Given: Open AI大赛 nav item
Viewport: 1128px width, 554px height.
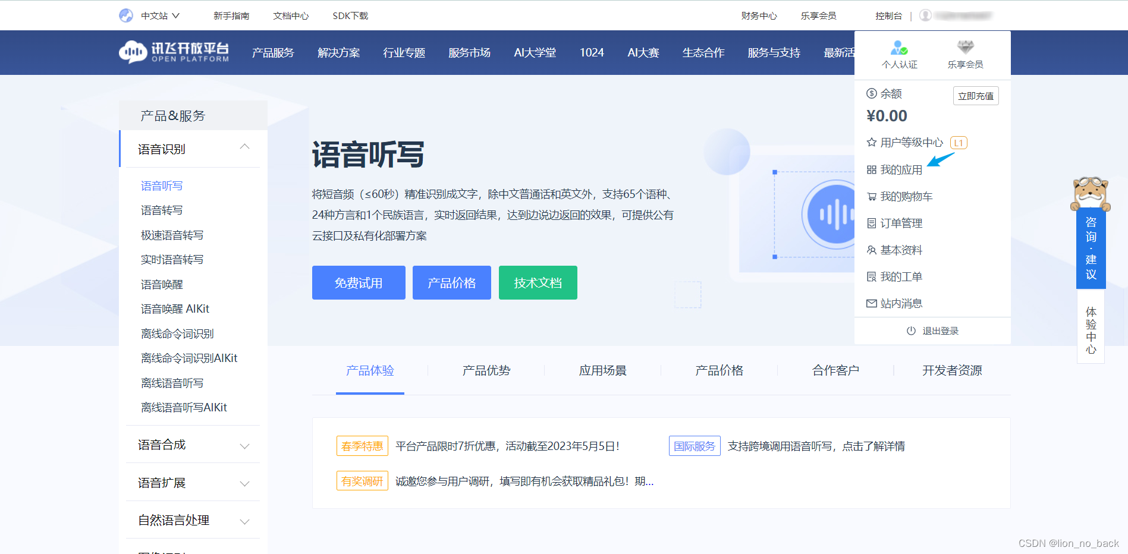Looking at the screenshot, I should tap(643, 52).
